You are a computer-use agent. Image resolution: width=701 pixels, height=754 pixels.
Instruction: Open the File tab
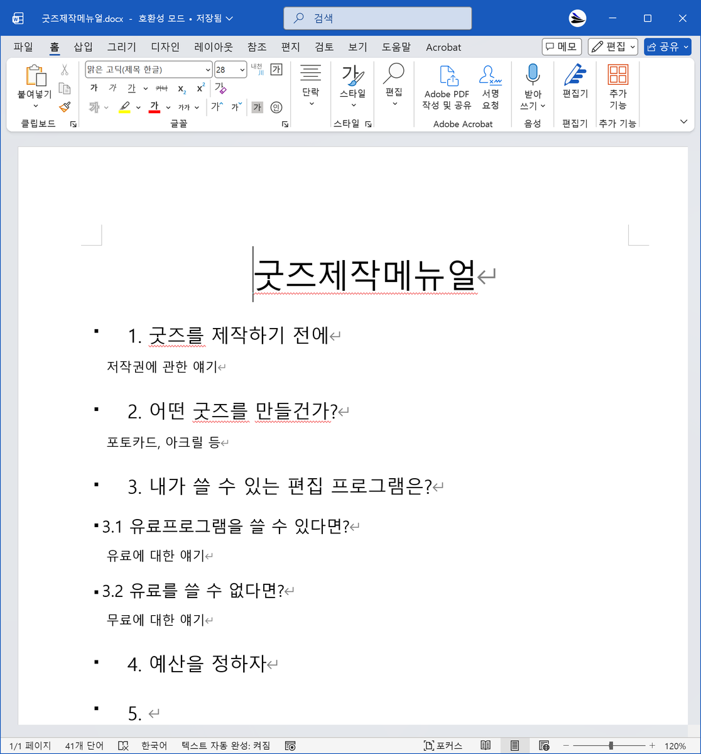[23, 47]
